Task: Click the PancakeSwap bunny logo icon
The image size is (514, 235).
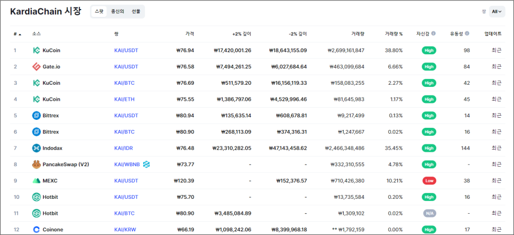Action: point(36,164)
